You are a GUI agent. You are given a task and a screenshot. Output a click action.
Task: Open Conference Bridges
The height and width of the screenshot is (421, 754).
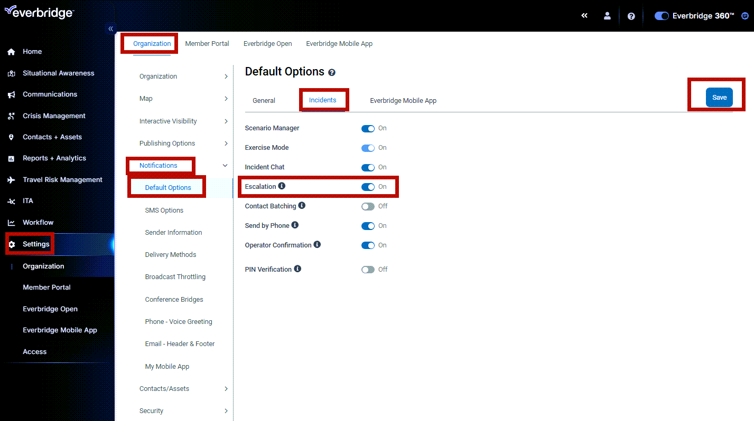point(174,300)
